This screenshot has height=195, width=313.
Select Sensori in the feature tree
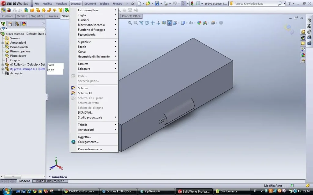(15, 38)
